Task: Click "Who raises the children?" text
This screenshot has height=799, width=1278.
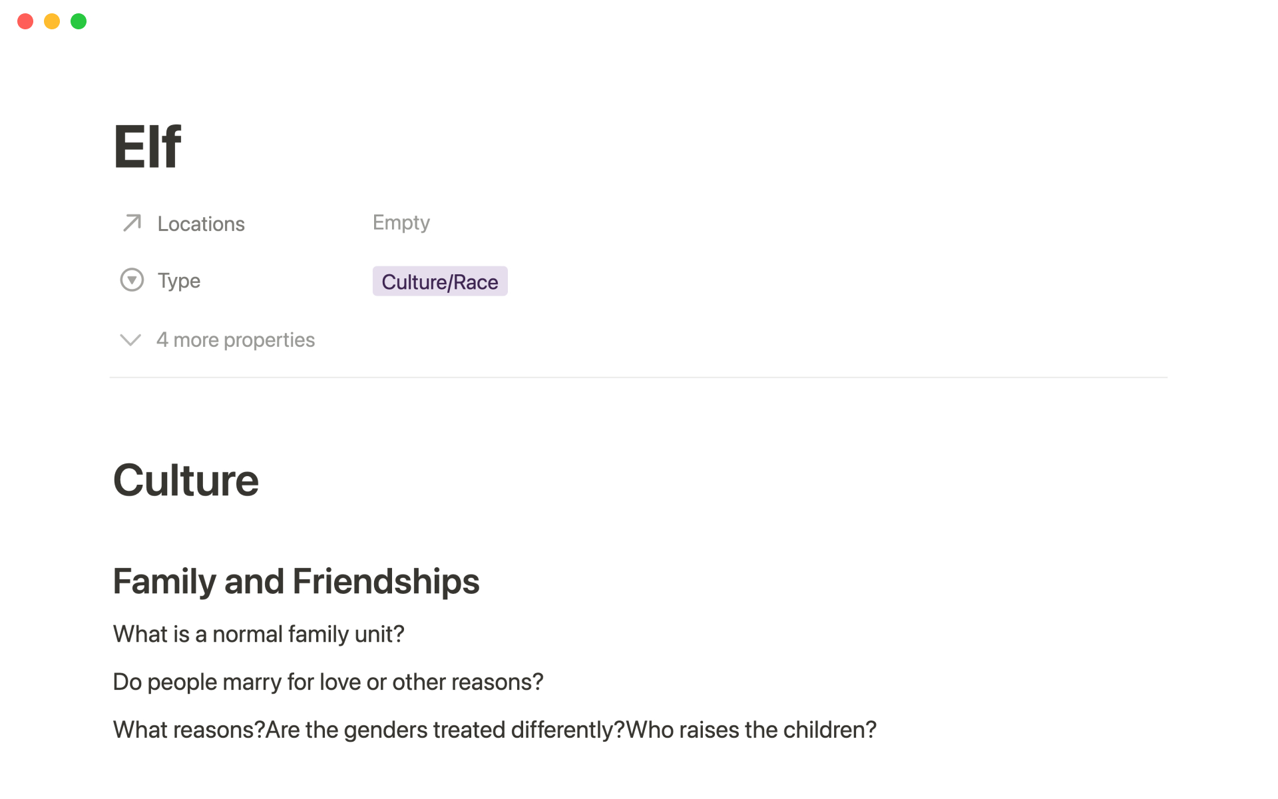Action: (x=751, y=730)
